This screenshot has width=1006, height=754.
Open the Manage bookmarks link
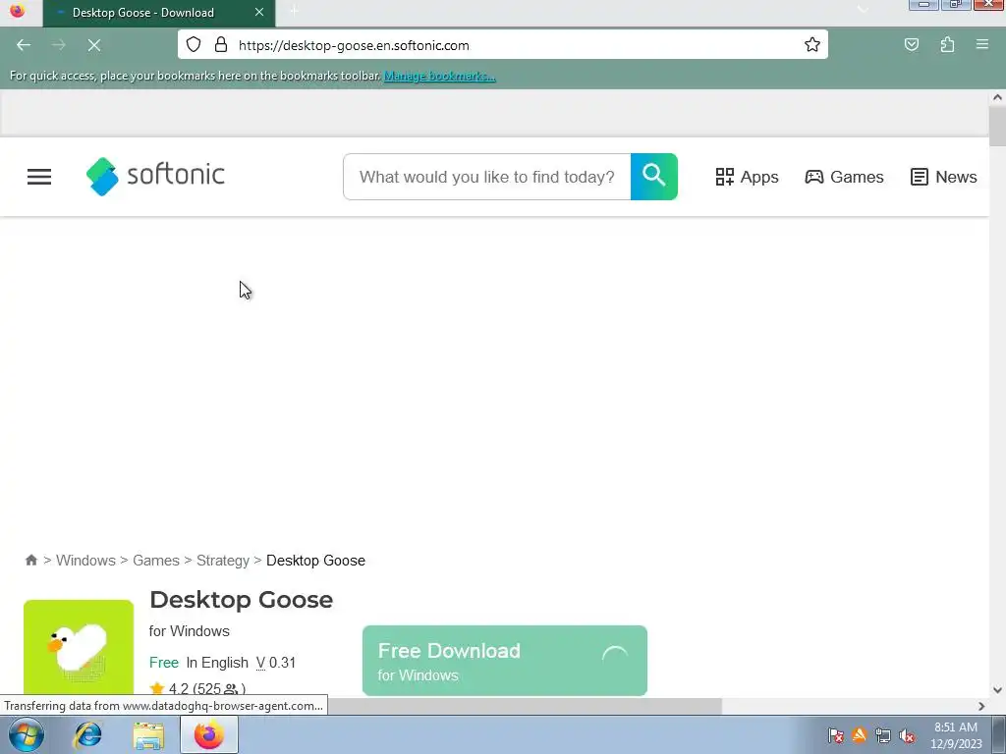439,76
